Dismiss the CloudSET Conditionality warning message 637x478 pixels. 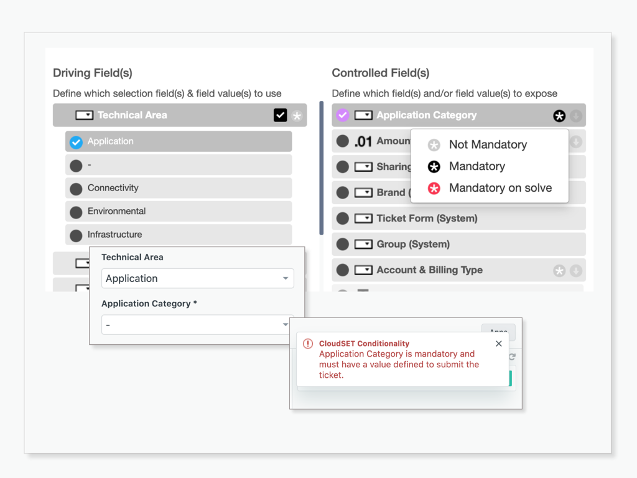(x=498, y=343)
